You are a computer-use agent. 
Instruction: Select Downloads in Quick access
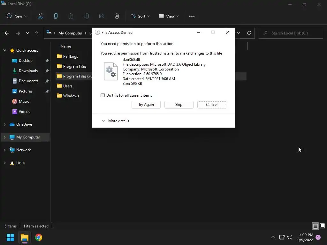(28, 71)
